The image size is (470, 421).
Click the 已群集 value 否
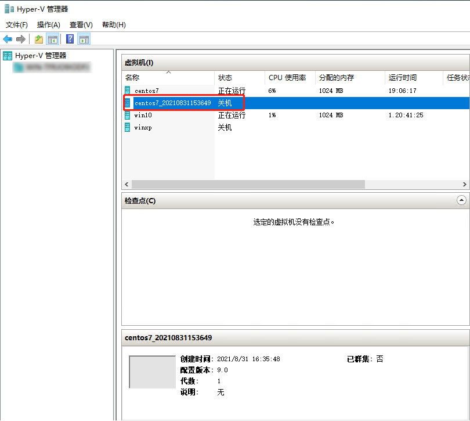tap(380, 359)
